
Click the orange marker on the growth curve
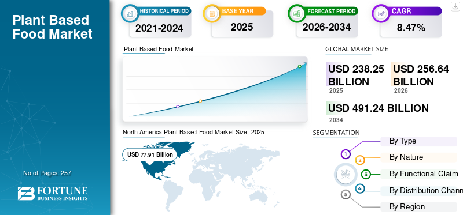(x=200, y=101)
